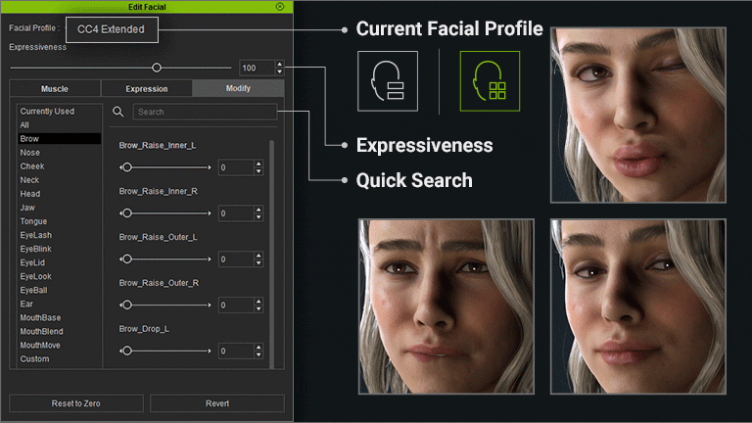Click the winking kiss face thumbnail
Screen dimensions: 752x423
(649, 114)
